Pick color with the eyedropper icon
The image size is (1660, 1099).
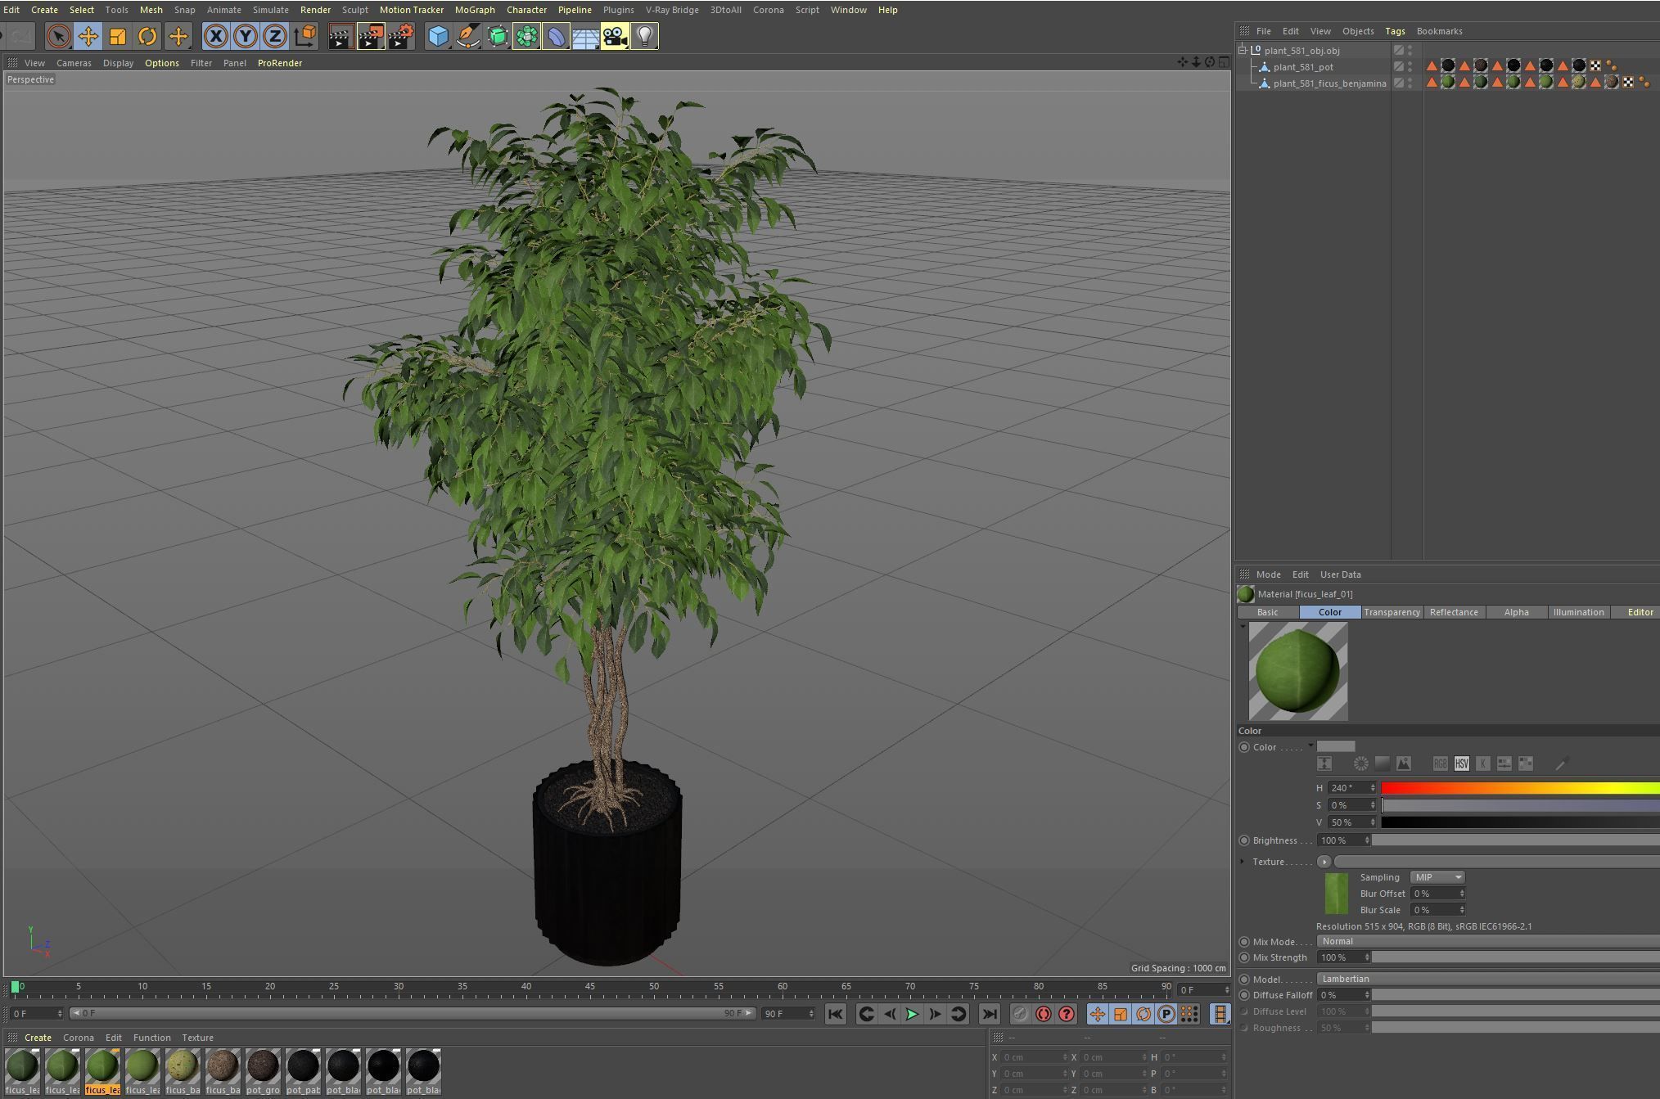tap(1561, 763)
